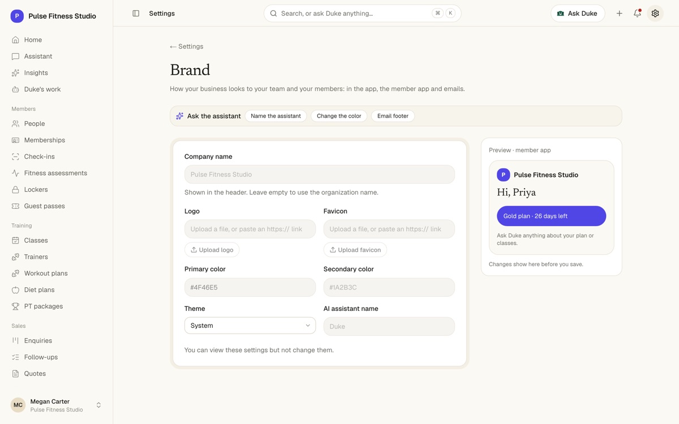Focus the search or ask Duke bar
The height and width of the screenshot is (424, 679).
pyautogui.click(x=362, y=14)
